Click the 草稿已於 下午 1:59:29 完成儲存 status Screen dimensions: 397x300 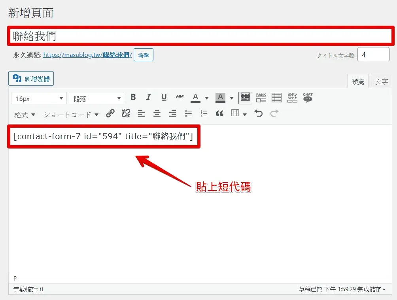click(342, 289)
